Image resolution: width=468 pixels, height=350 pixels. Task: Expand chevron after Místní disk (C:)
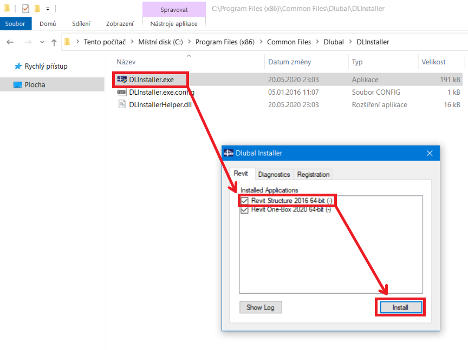click(x=189, y=42)
